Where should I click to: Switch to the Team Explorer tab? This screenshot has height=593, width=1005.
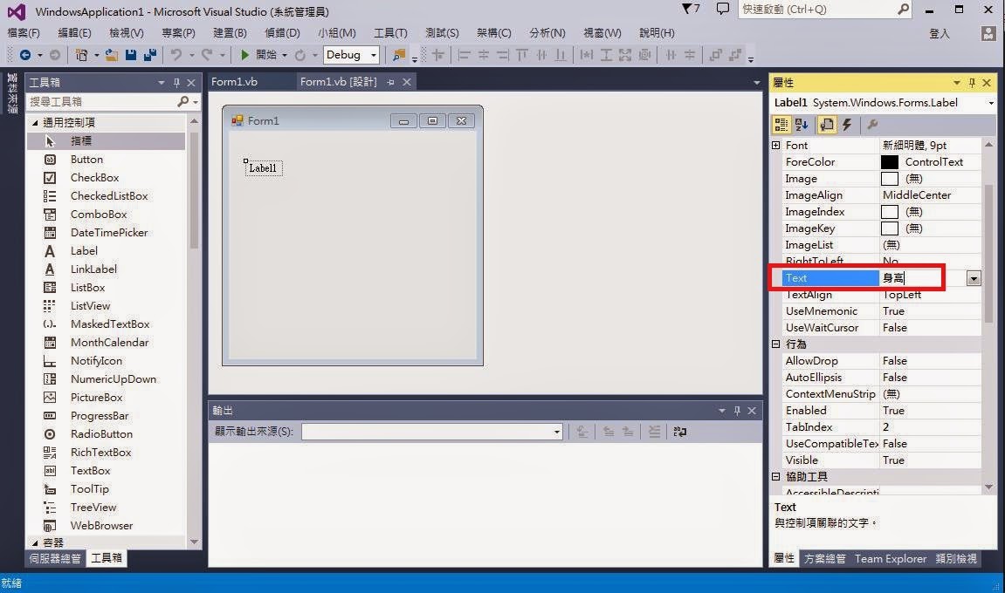pos(891,559)
